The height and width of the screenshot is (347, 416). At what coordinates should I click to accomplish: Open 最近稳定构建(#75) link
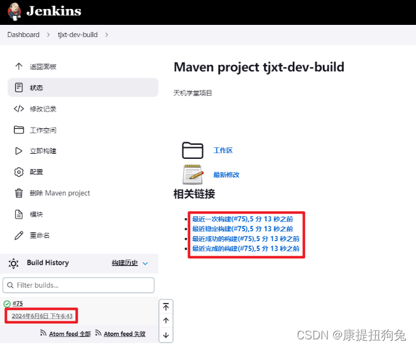[242, 229]
